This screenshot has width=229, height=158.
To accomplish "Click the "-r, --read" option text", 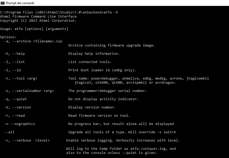I will pyautogui.click(x=14, y=115).
